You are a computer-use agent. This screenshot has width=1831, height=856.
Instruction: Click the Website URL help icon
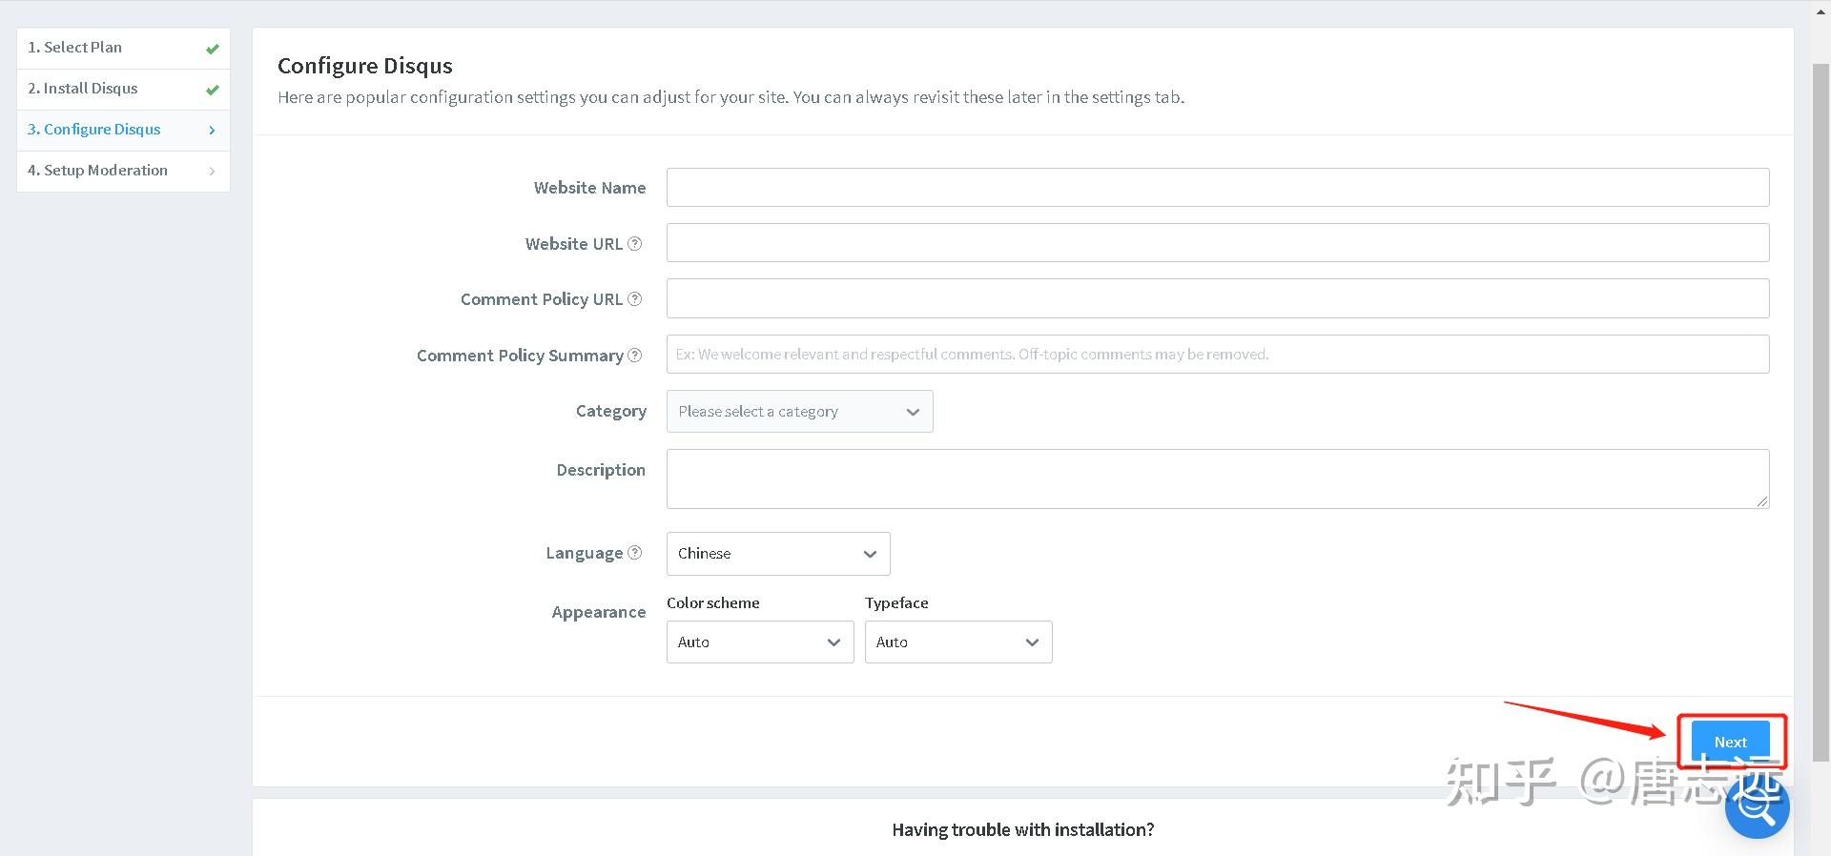pos(635,244)
